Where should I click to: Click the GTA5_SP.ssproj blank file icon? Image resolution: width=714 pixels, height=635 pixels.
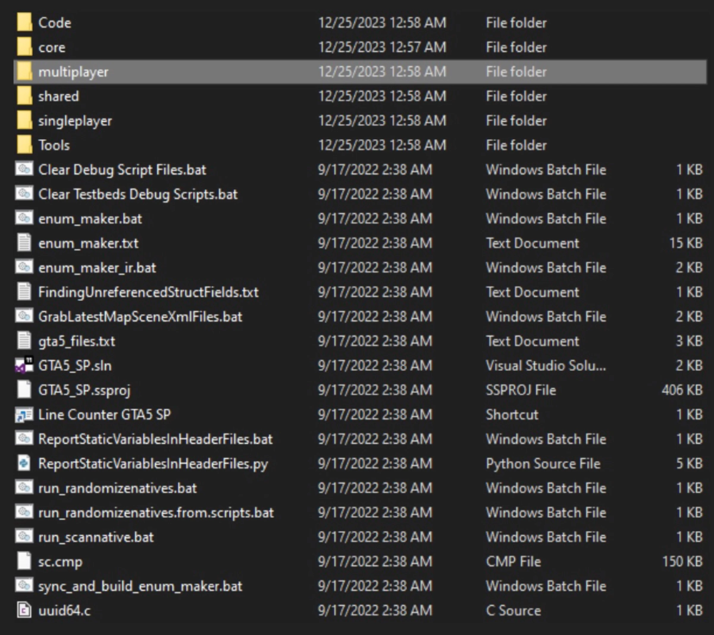(x=24, y=390)
